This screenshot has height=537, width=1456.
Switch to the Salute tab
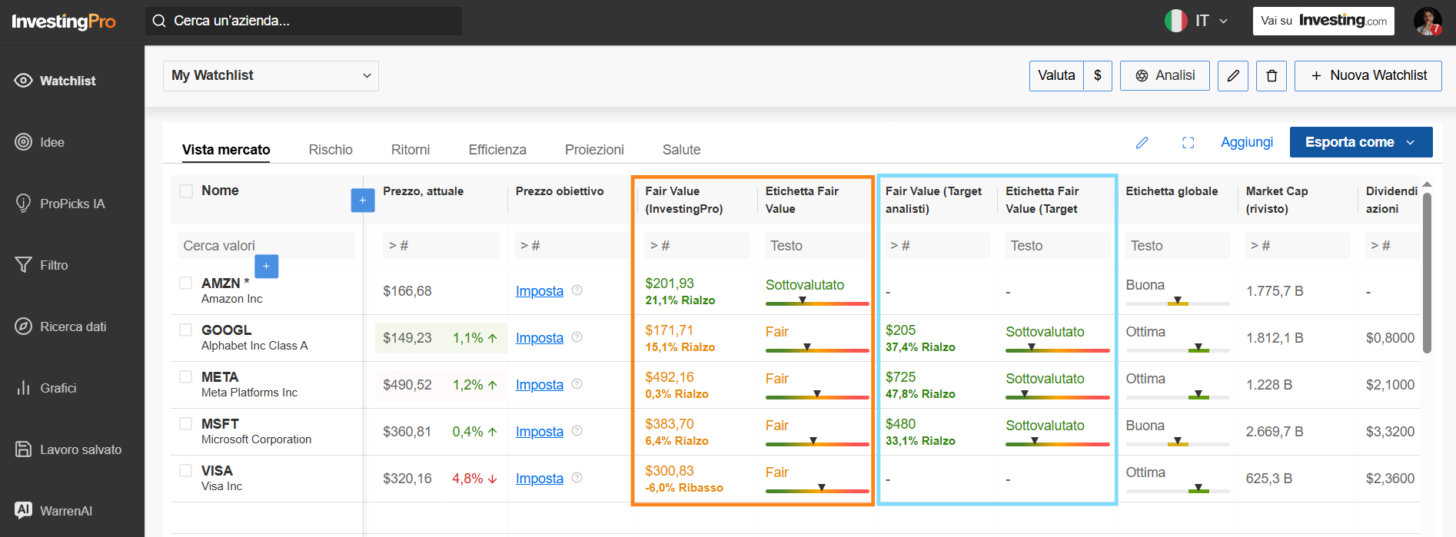click(682, 150)
